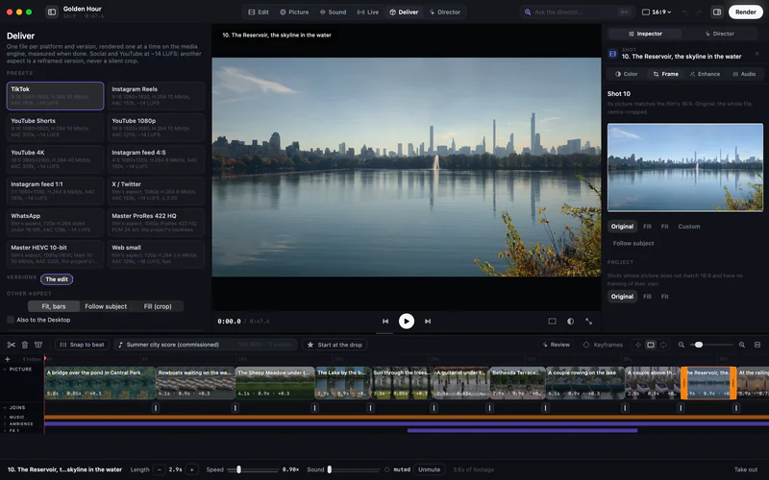This screenshot has height=480, width=769.
Task: Click the archive box icon in timeline toolbar
Action: pyautogui.click(x=38, y=345)
